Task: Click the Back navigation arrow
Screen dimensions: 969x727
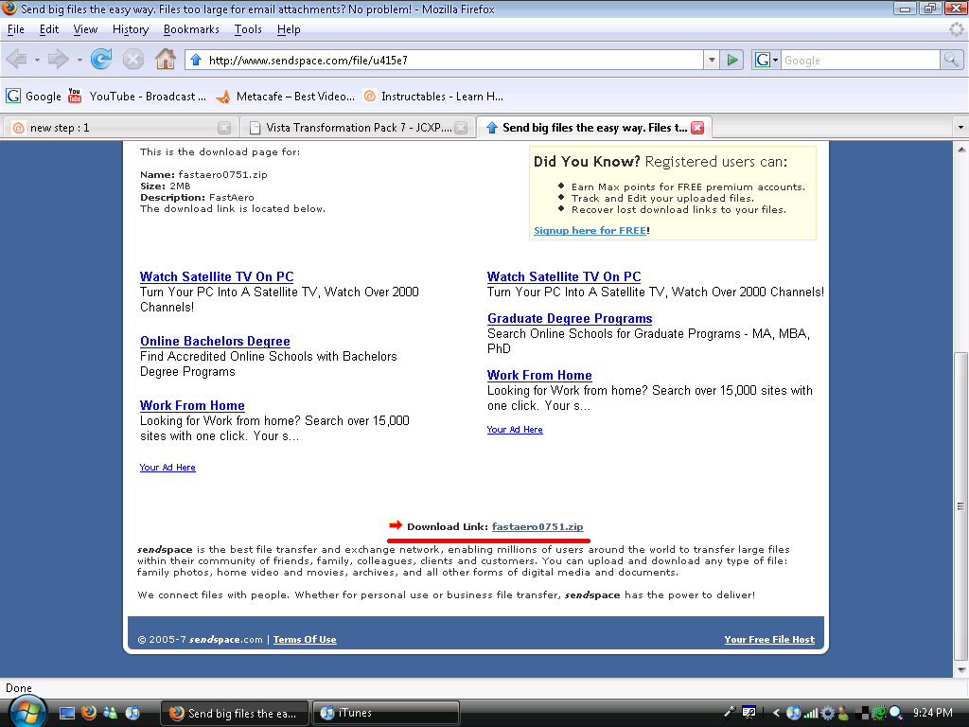Action: [x=17, y=60]
